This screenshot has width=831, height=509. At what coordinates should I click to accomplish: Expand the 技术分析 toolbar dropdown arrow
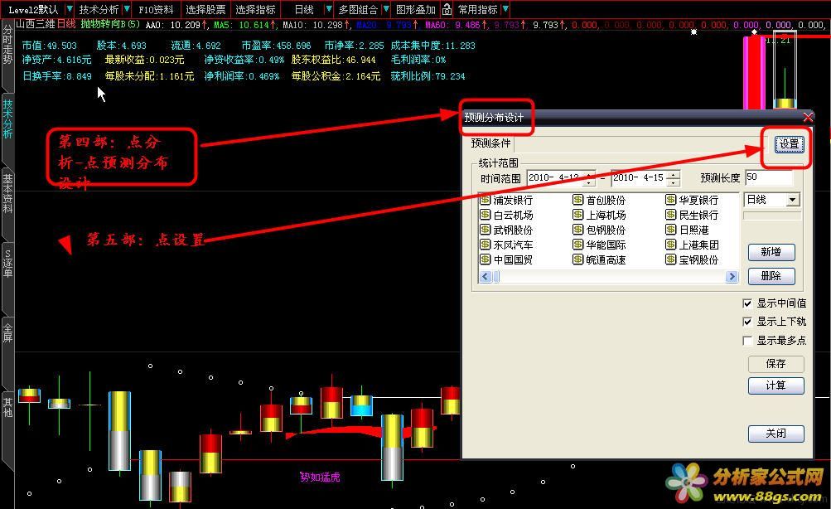[x=127, y=9]
